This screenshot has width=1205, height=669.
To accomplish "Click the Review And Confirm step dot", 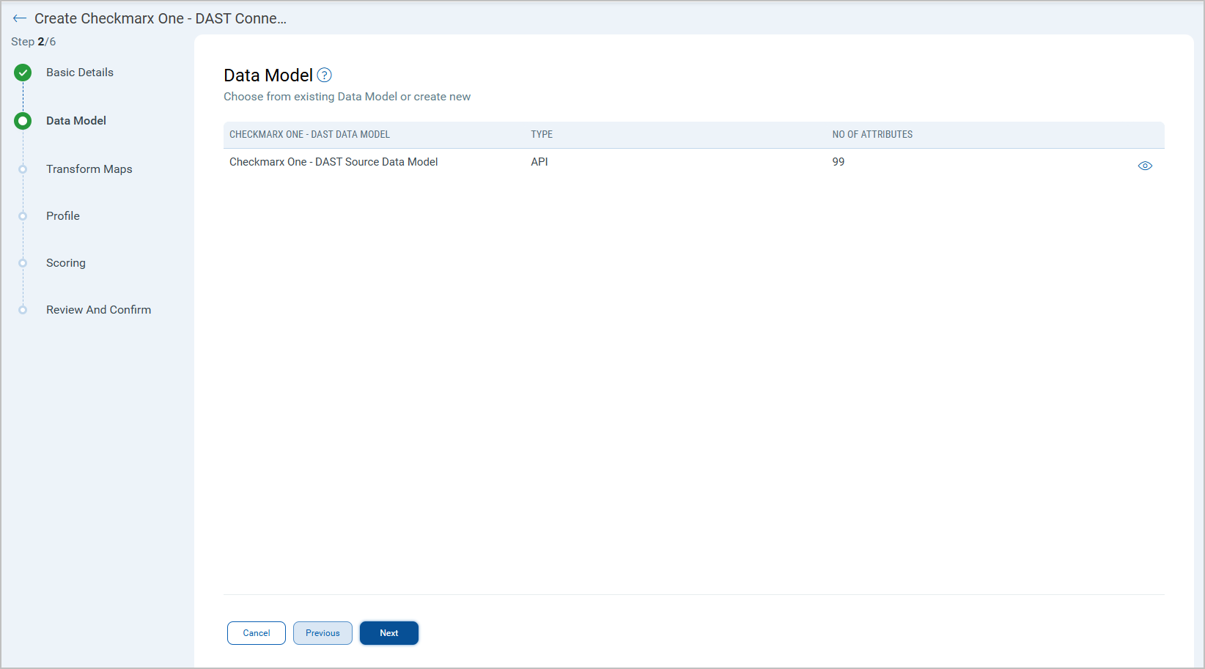I will click(x=23, y=310).
